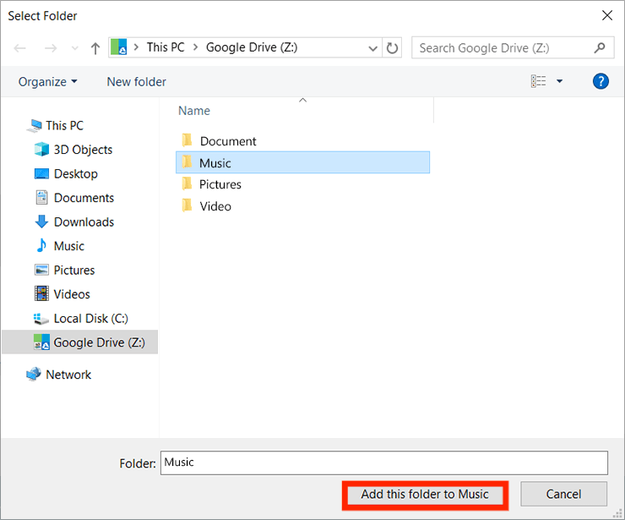Screen dimensions: 625x520
Task: Click Google Drive (Z:) breadcrumb segment
Action: tap(252, 47)
